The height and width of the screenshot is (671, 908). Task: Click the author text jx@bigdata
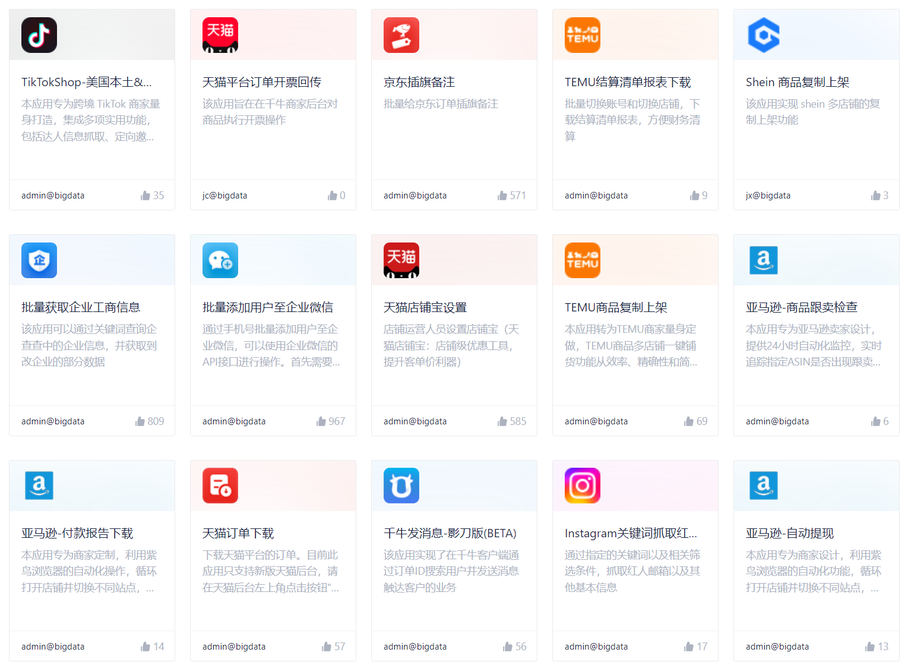pyautogui.click(x=768, y=196)
